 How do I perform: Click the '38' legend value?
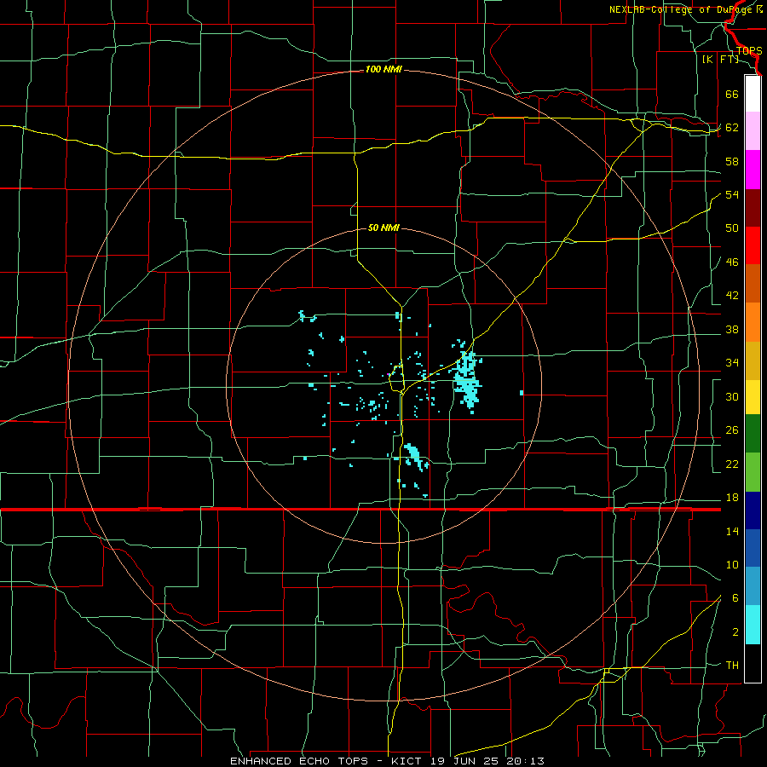[732, 329]
